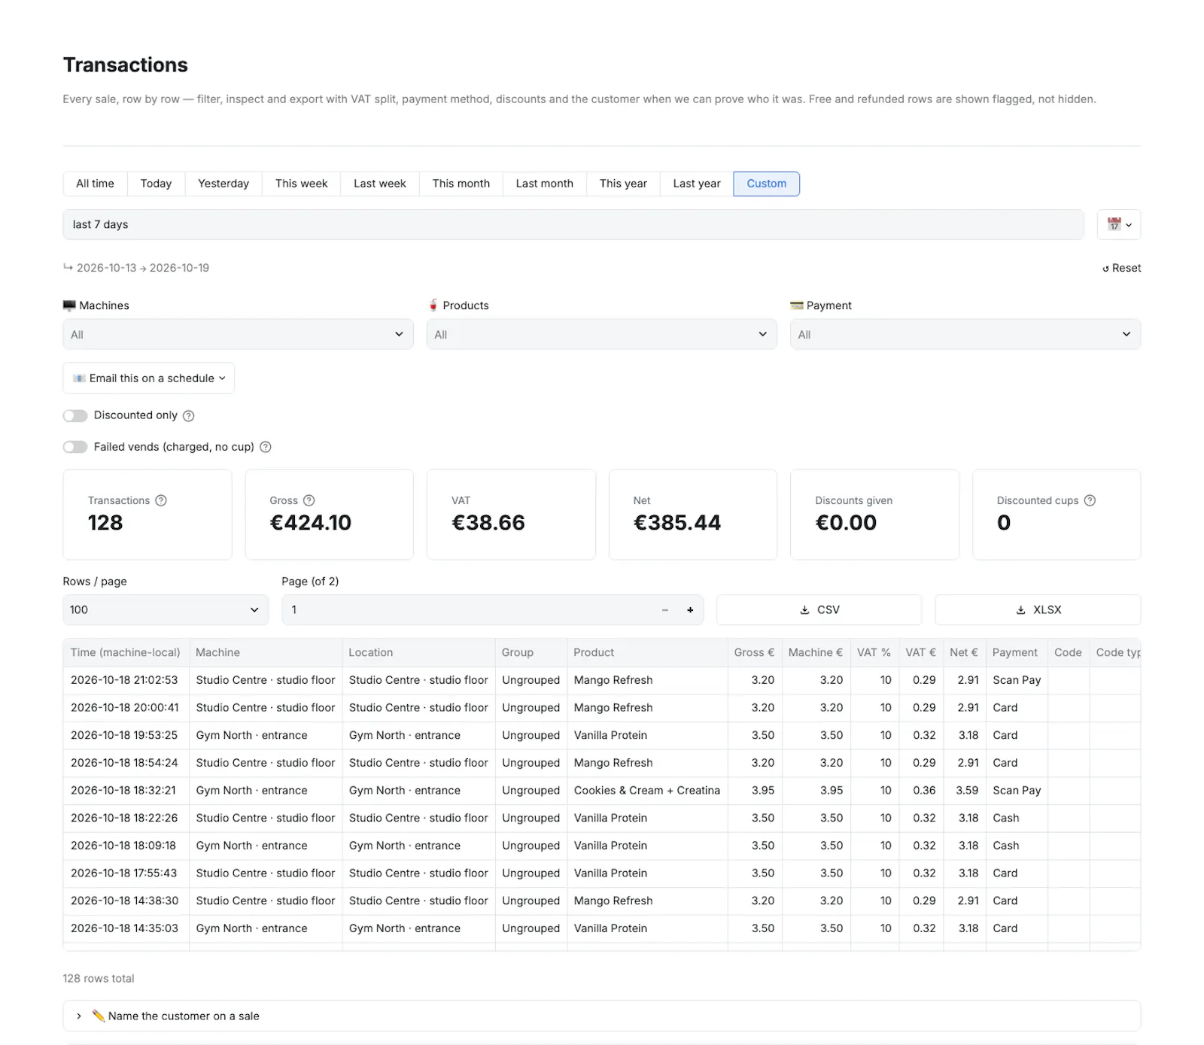This screenshot has width=1204, height=1045.
Task: Click the Transactions help question mark icon
Action: [x=161, y=500]
